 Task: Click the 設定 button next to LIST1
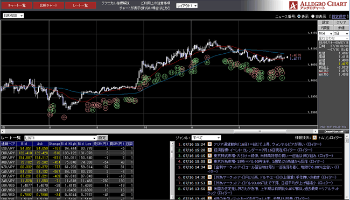point(102,138)
